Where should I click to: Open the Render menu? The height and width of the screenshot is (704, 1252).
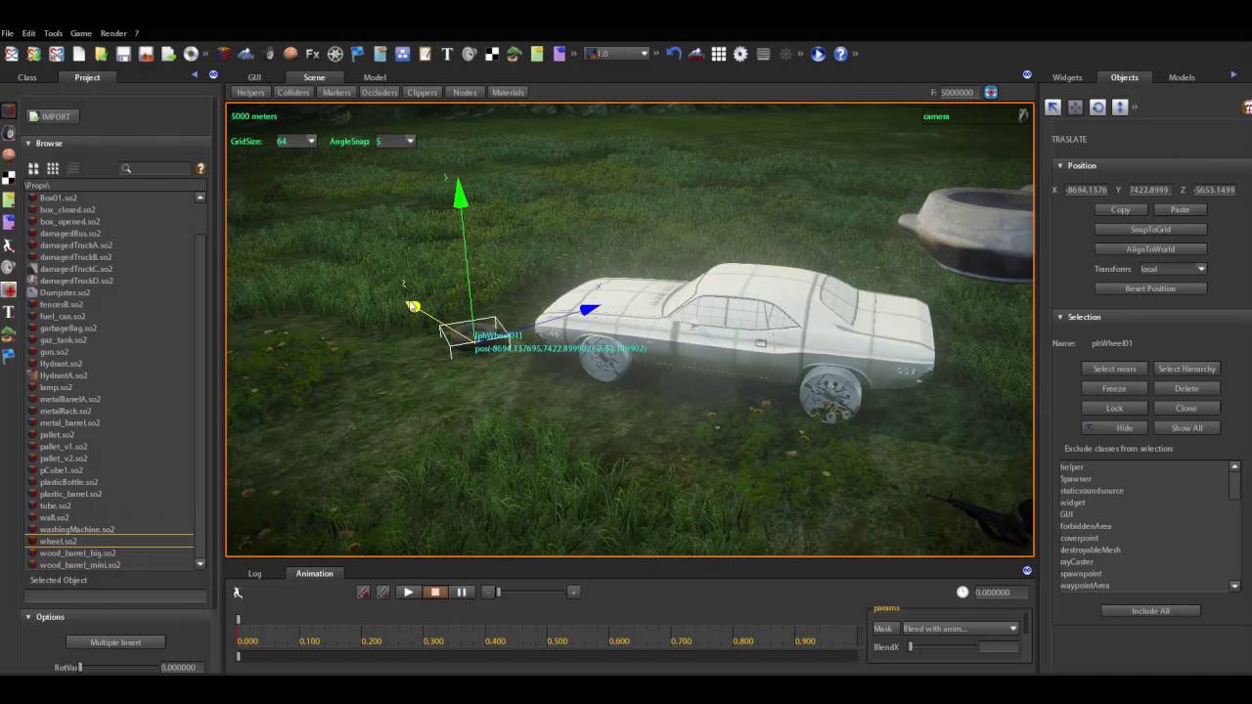point(113,33)
